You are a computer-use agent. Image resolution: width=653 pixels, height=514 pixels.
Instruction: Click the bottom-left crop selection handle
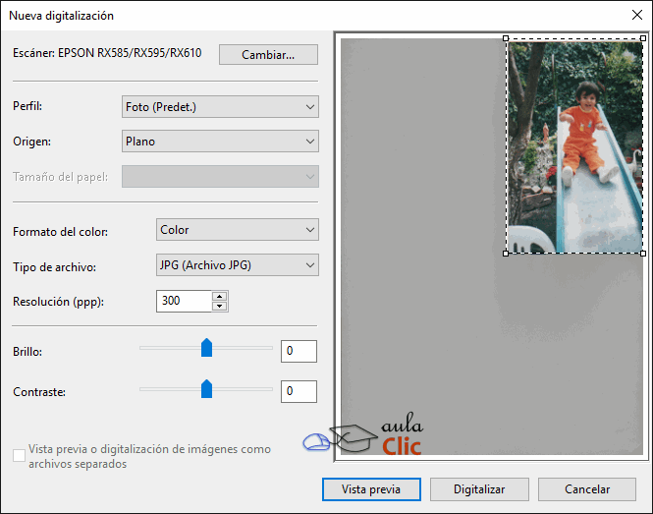[506, 254]
